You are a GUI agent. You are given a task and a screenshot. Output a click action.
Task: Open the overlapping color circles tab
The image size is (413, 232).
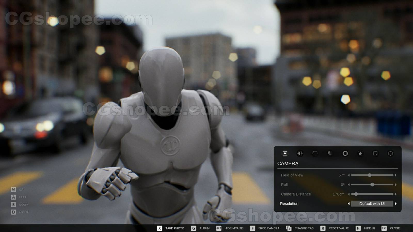click(330, 153)
